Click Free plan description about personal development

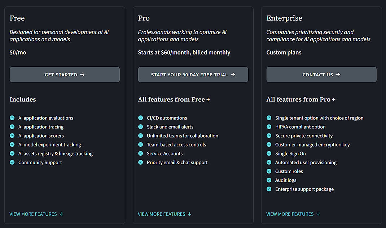[x=59, y=36]
